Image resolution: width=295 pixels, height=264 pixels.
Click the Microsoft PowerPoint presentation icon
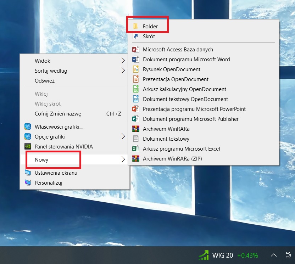point(136,109)
